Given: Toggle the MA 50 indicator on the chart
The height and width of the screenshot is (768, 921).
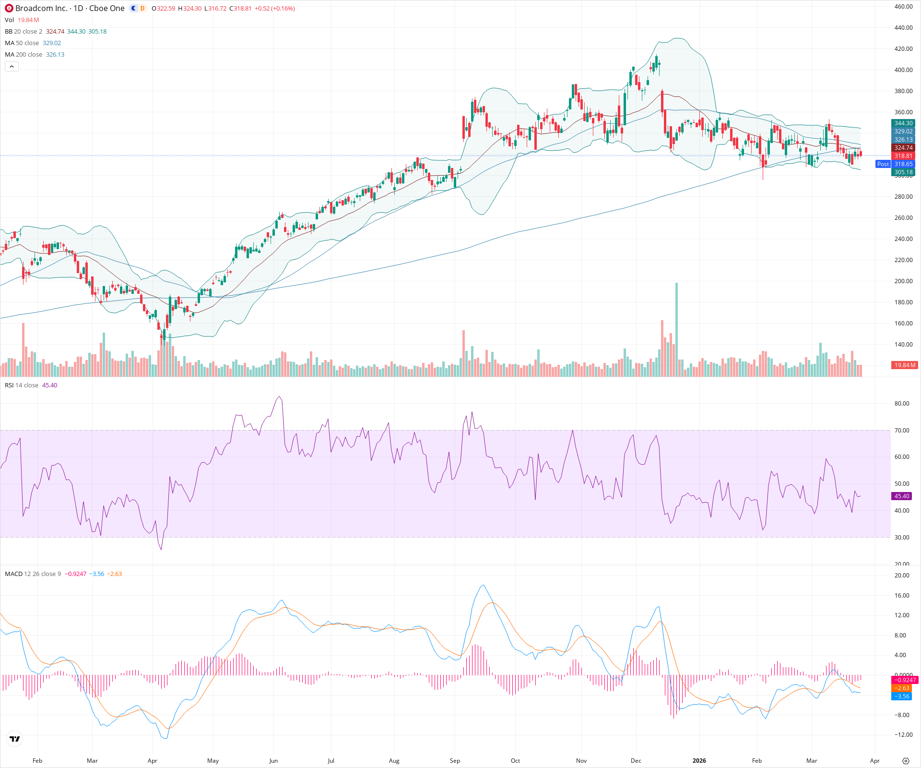Looking at the screenshot, I should coord(9,43).
